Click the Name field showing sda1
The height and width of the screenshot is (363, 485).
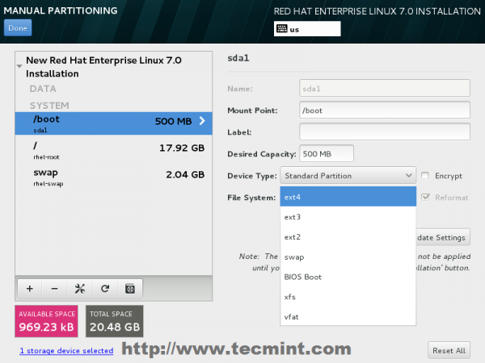[385, 88]
